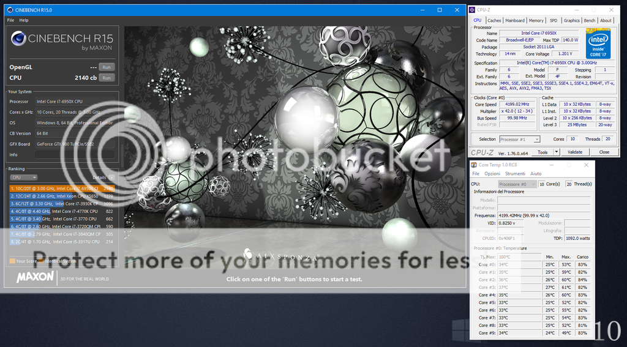Click the Info text field in Your System
Screen dimensions: 627x347
74,155
